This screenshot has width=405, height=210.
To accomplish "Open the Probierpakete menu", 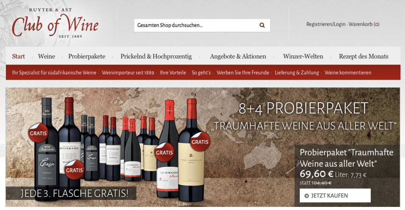I will click(x=87, y=56).
